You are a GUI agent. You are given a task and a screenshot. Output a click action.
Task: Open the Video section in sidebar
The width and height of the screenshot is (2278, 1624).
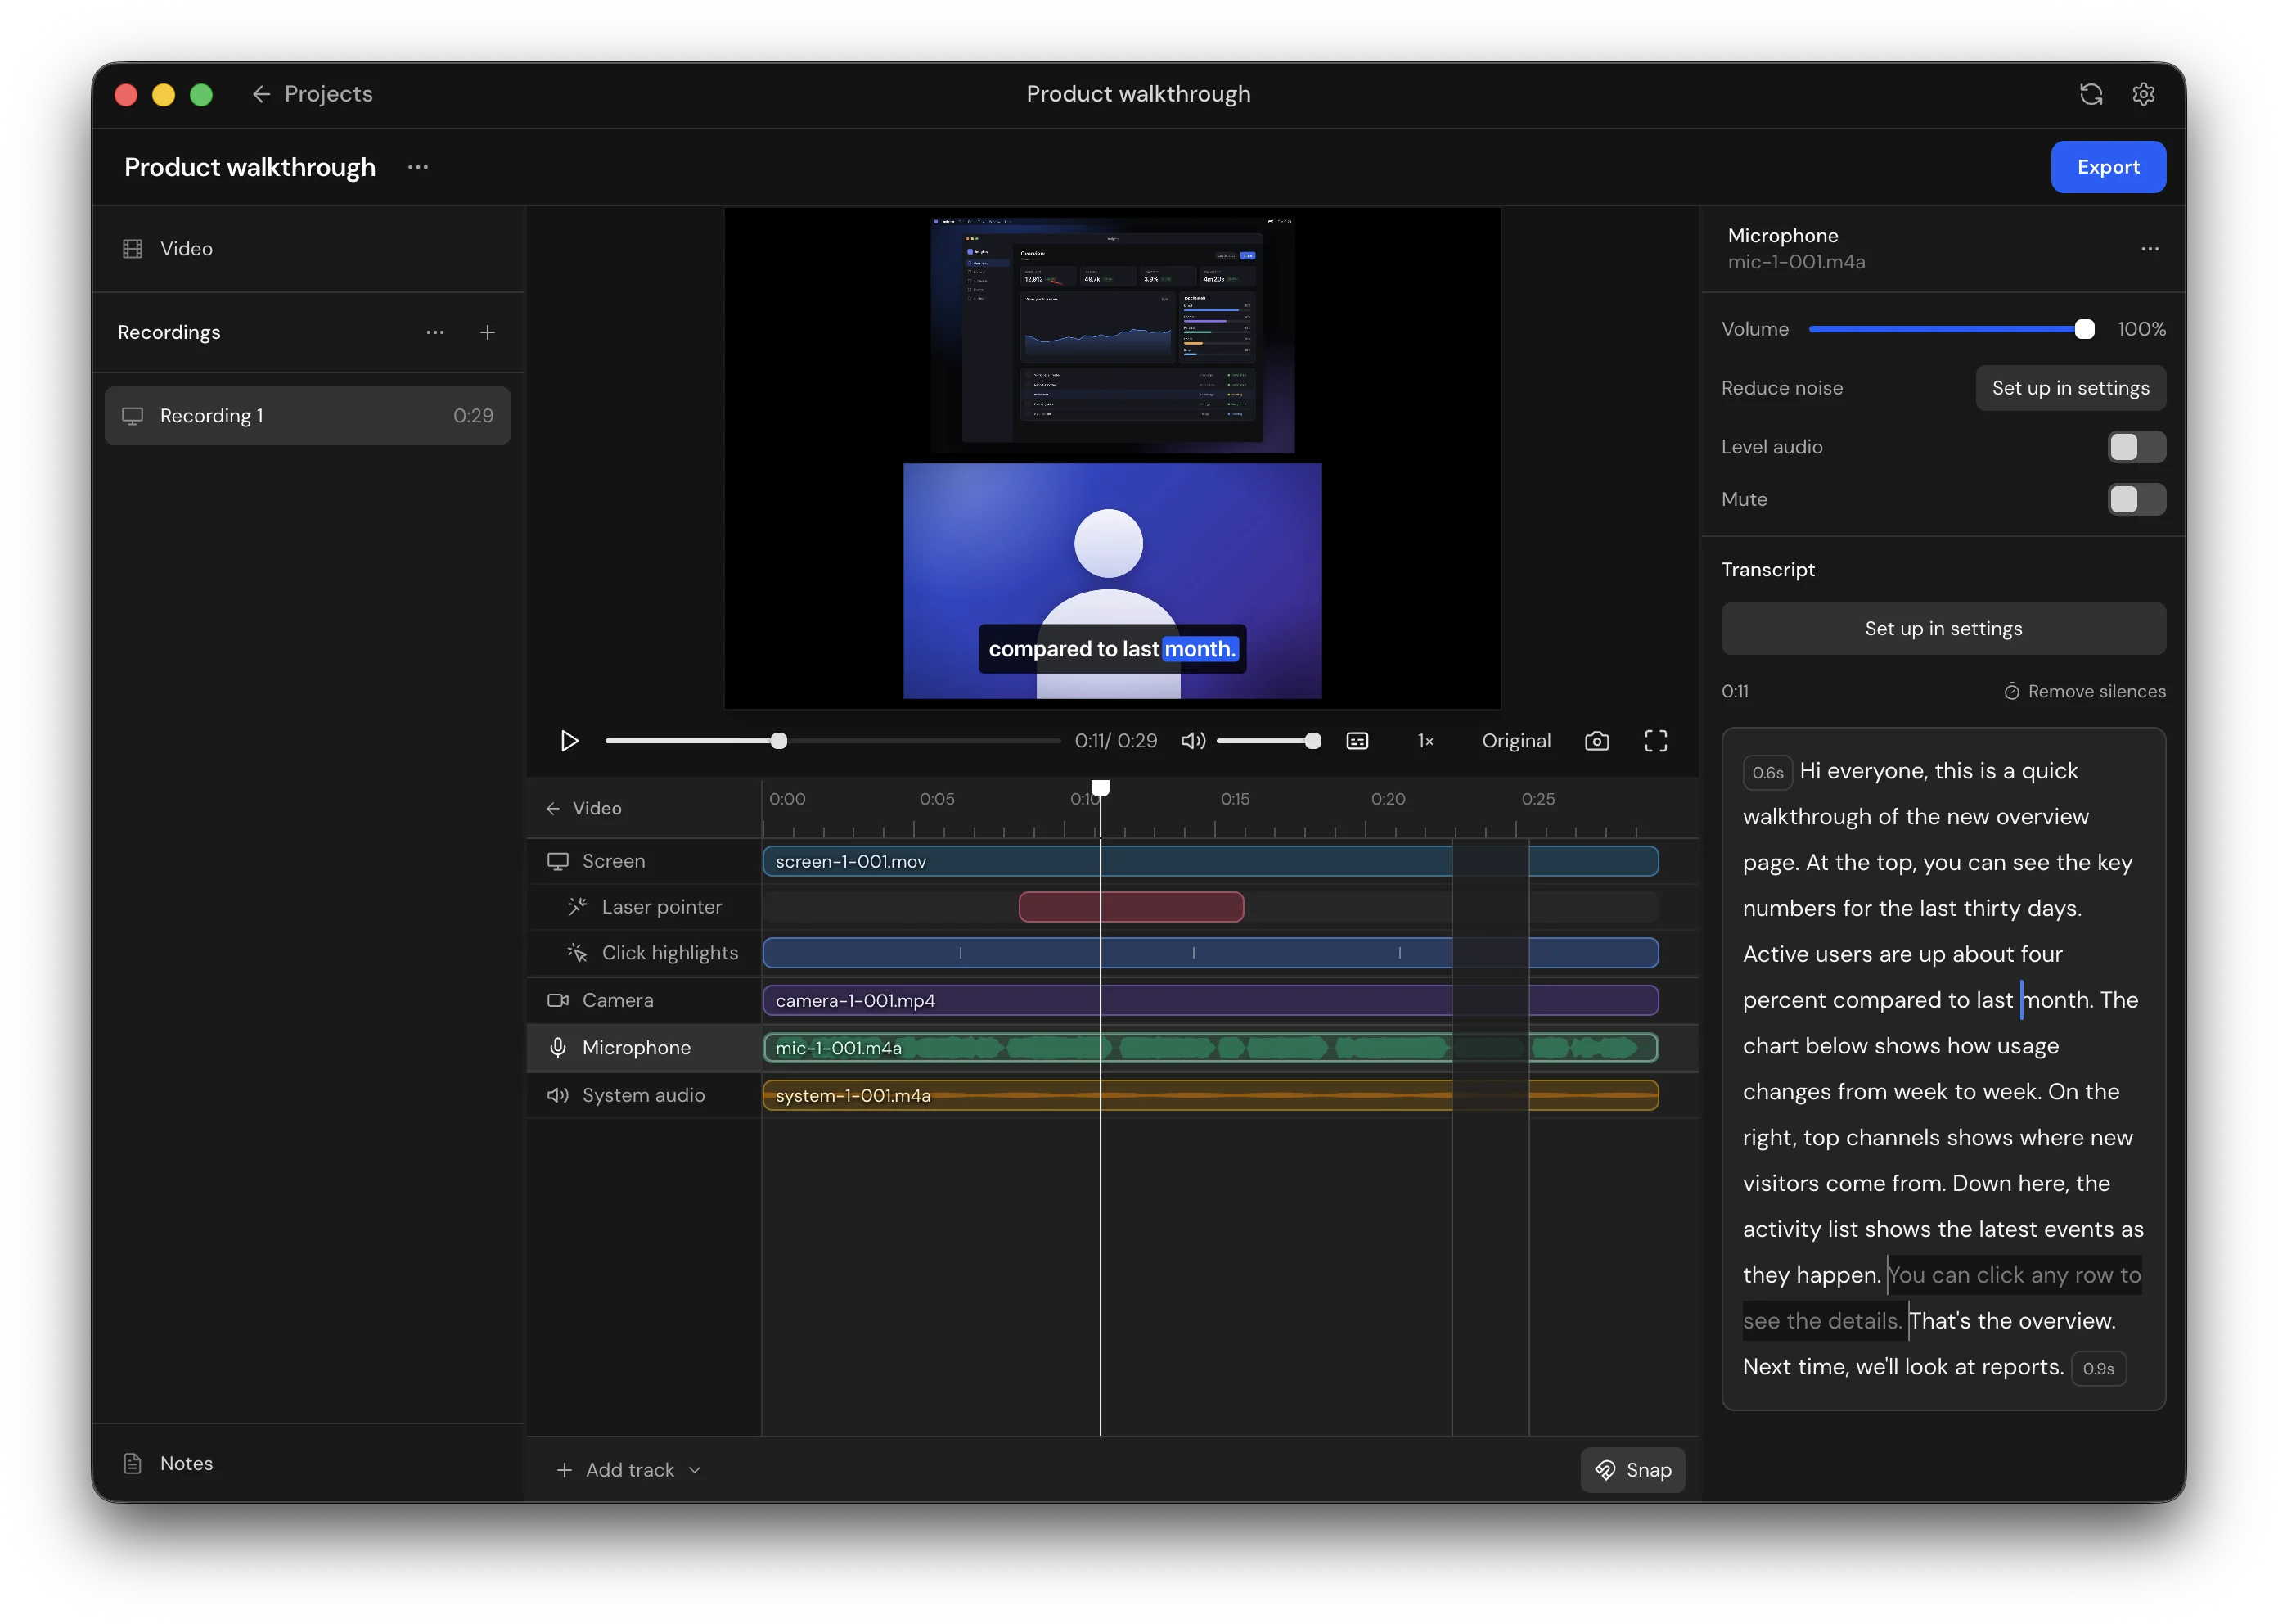[x=308, y=249]
